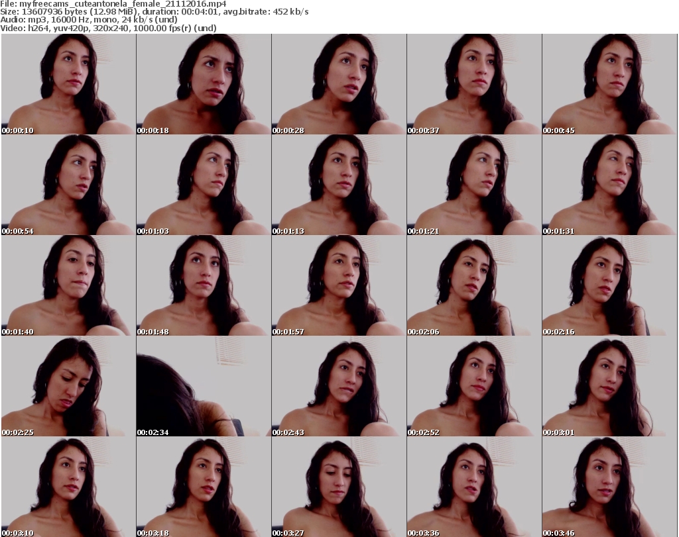Choose the frame marked 00:01:31
Screen dimensions: 679x537
609,185
